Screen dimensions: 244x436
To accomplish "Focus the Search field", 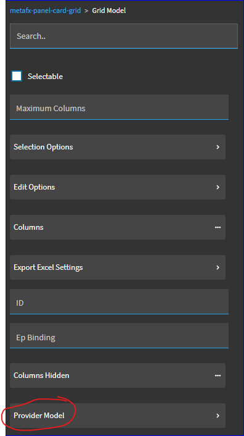I will tap(124, 36).
